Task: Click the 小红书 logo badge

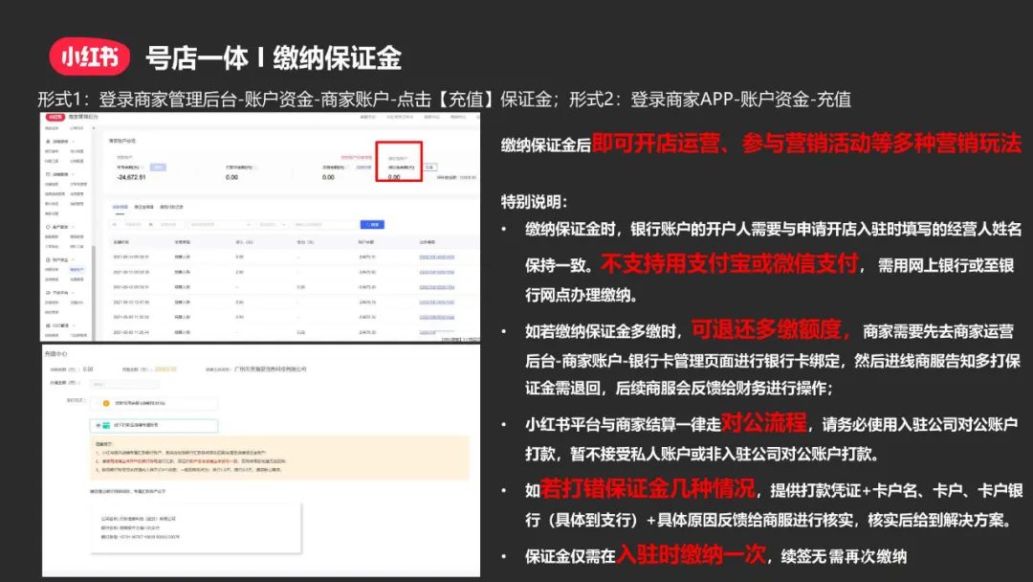Action: (x=89, y=57)
